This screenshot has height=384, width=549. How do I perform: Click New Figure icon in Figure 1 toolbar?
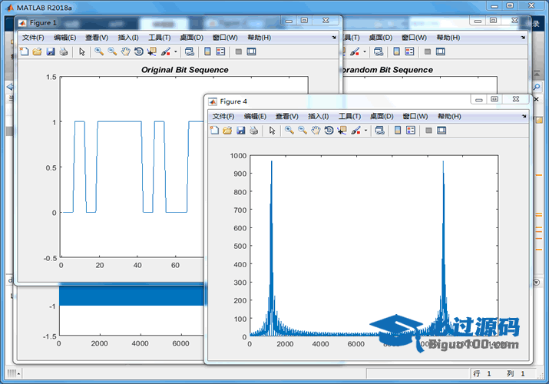(24, 52)
